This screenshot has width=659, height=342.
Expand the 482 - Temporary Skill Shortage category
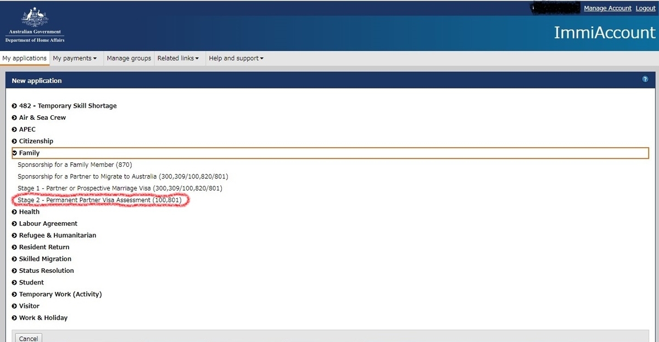point(64,106)
